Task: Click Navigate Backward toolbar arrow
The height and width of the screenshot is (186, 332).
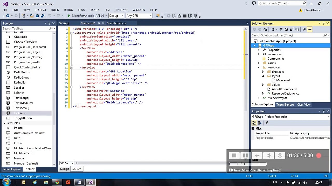Action: (8, 16)
